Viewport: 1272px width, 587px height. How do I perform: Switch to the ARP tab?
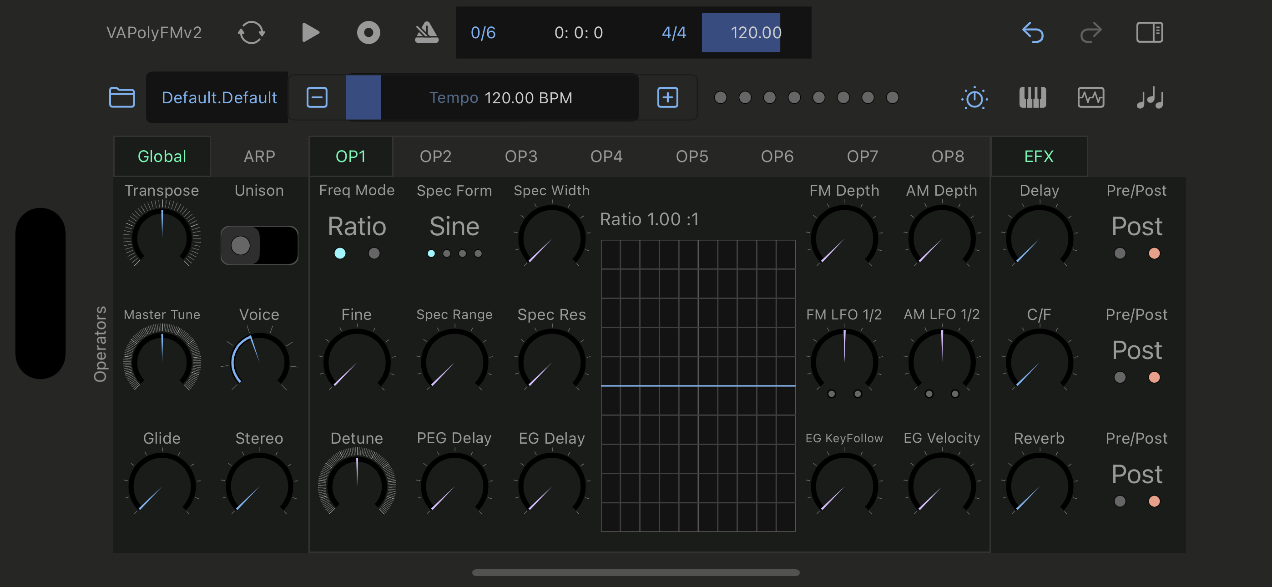pyautogui.click(x=259, y=156)
